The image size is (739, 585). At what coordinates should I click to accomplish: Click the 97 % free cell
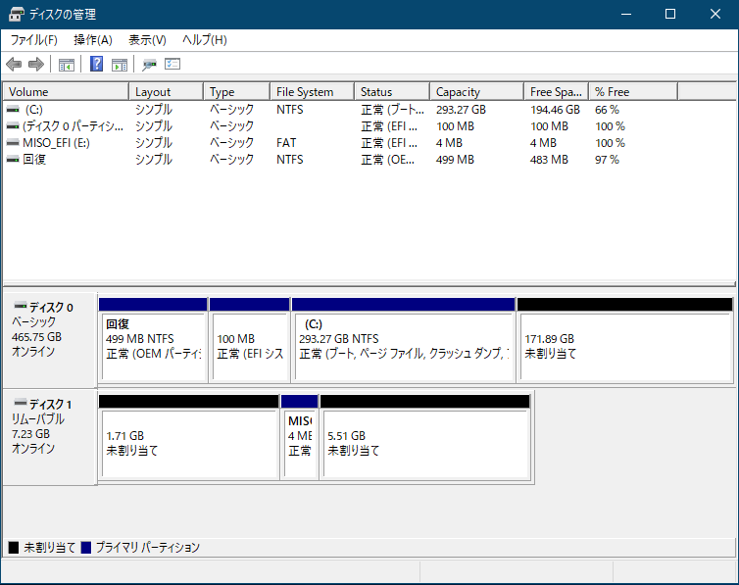point(607,159)
